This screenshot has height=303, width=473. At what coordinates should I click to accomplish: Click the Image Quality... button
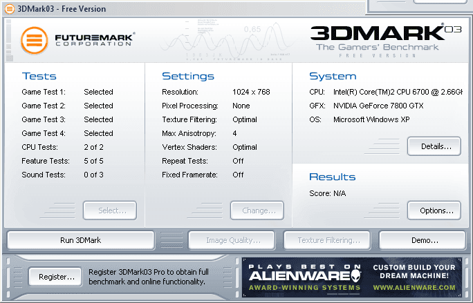click(232, 240)
